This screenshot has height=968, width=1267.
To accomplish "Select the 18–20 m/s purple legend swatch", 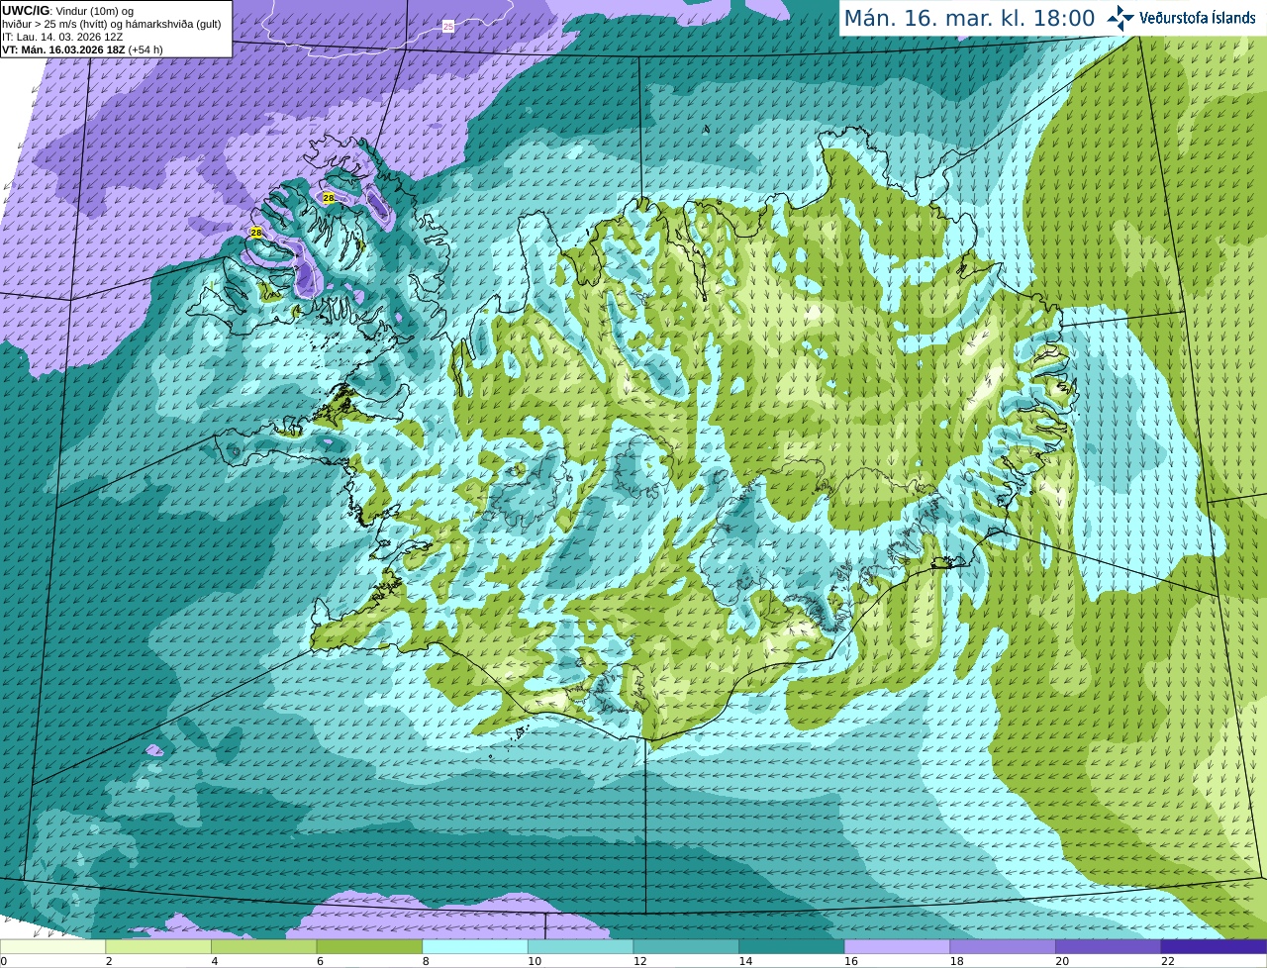I will [x=1002, y=946].
